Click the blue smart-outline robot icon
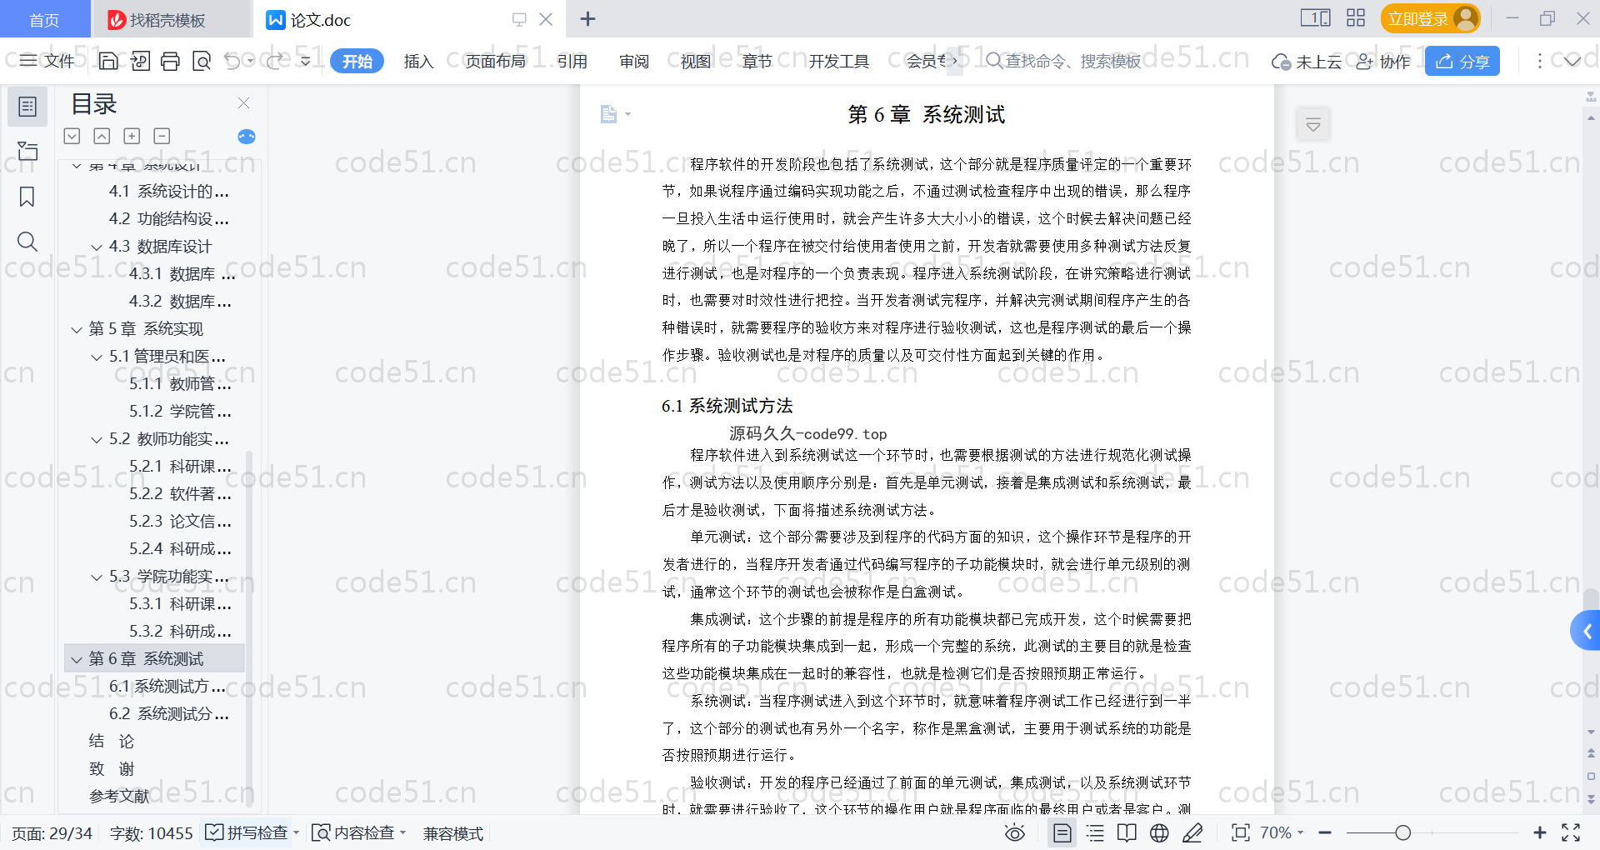Screen dimensions: 1600x850 point(247,137)
